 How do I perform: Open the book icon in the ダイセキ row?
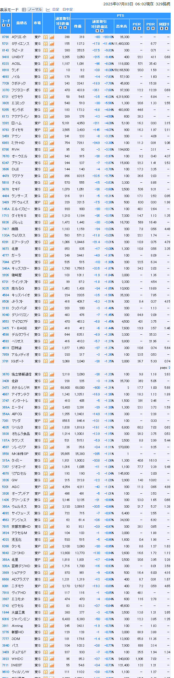(x=46, y=130)
